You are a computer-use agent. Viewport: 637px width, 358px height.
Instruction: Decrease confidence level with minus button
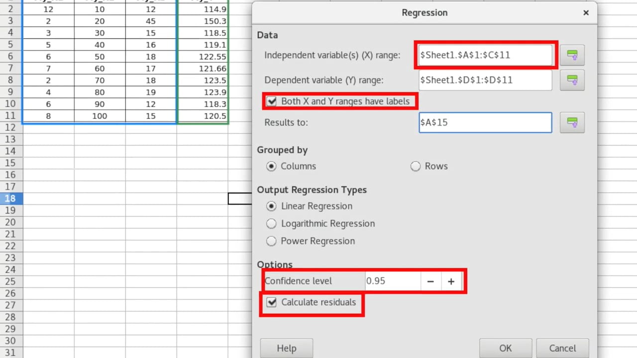click(x=430, y=281)
